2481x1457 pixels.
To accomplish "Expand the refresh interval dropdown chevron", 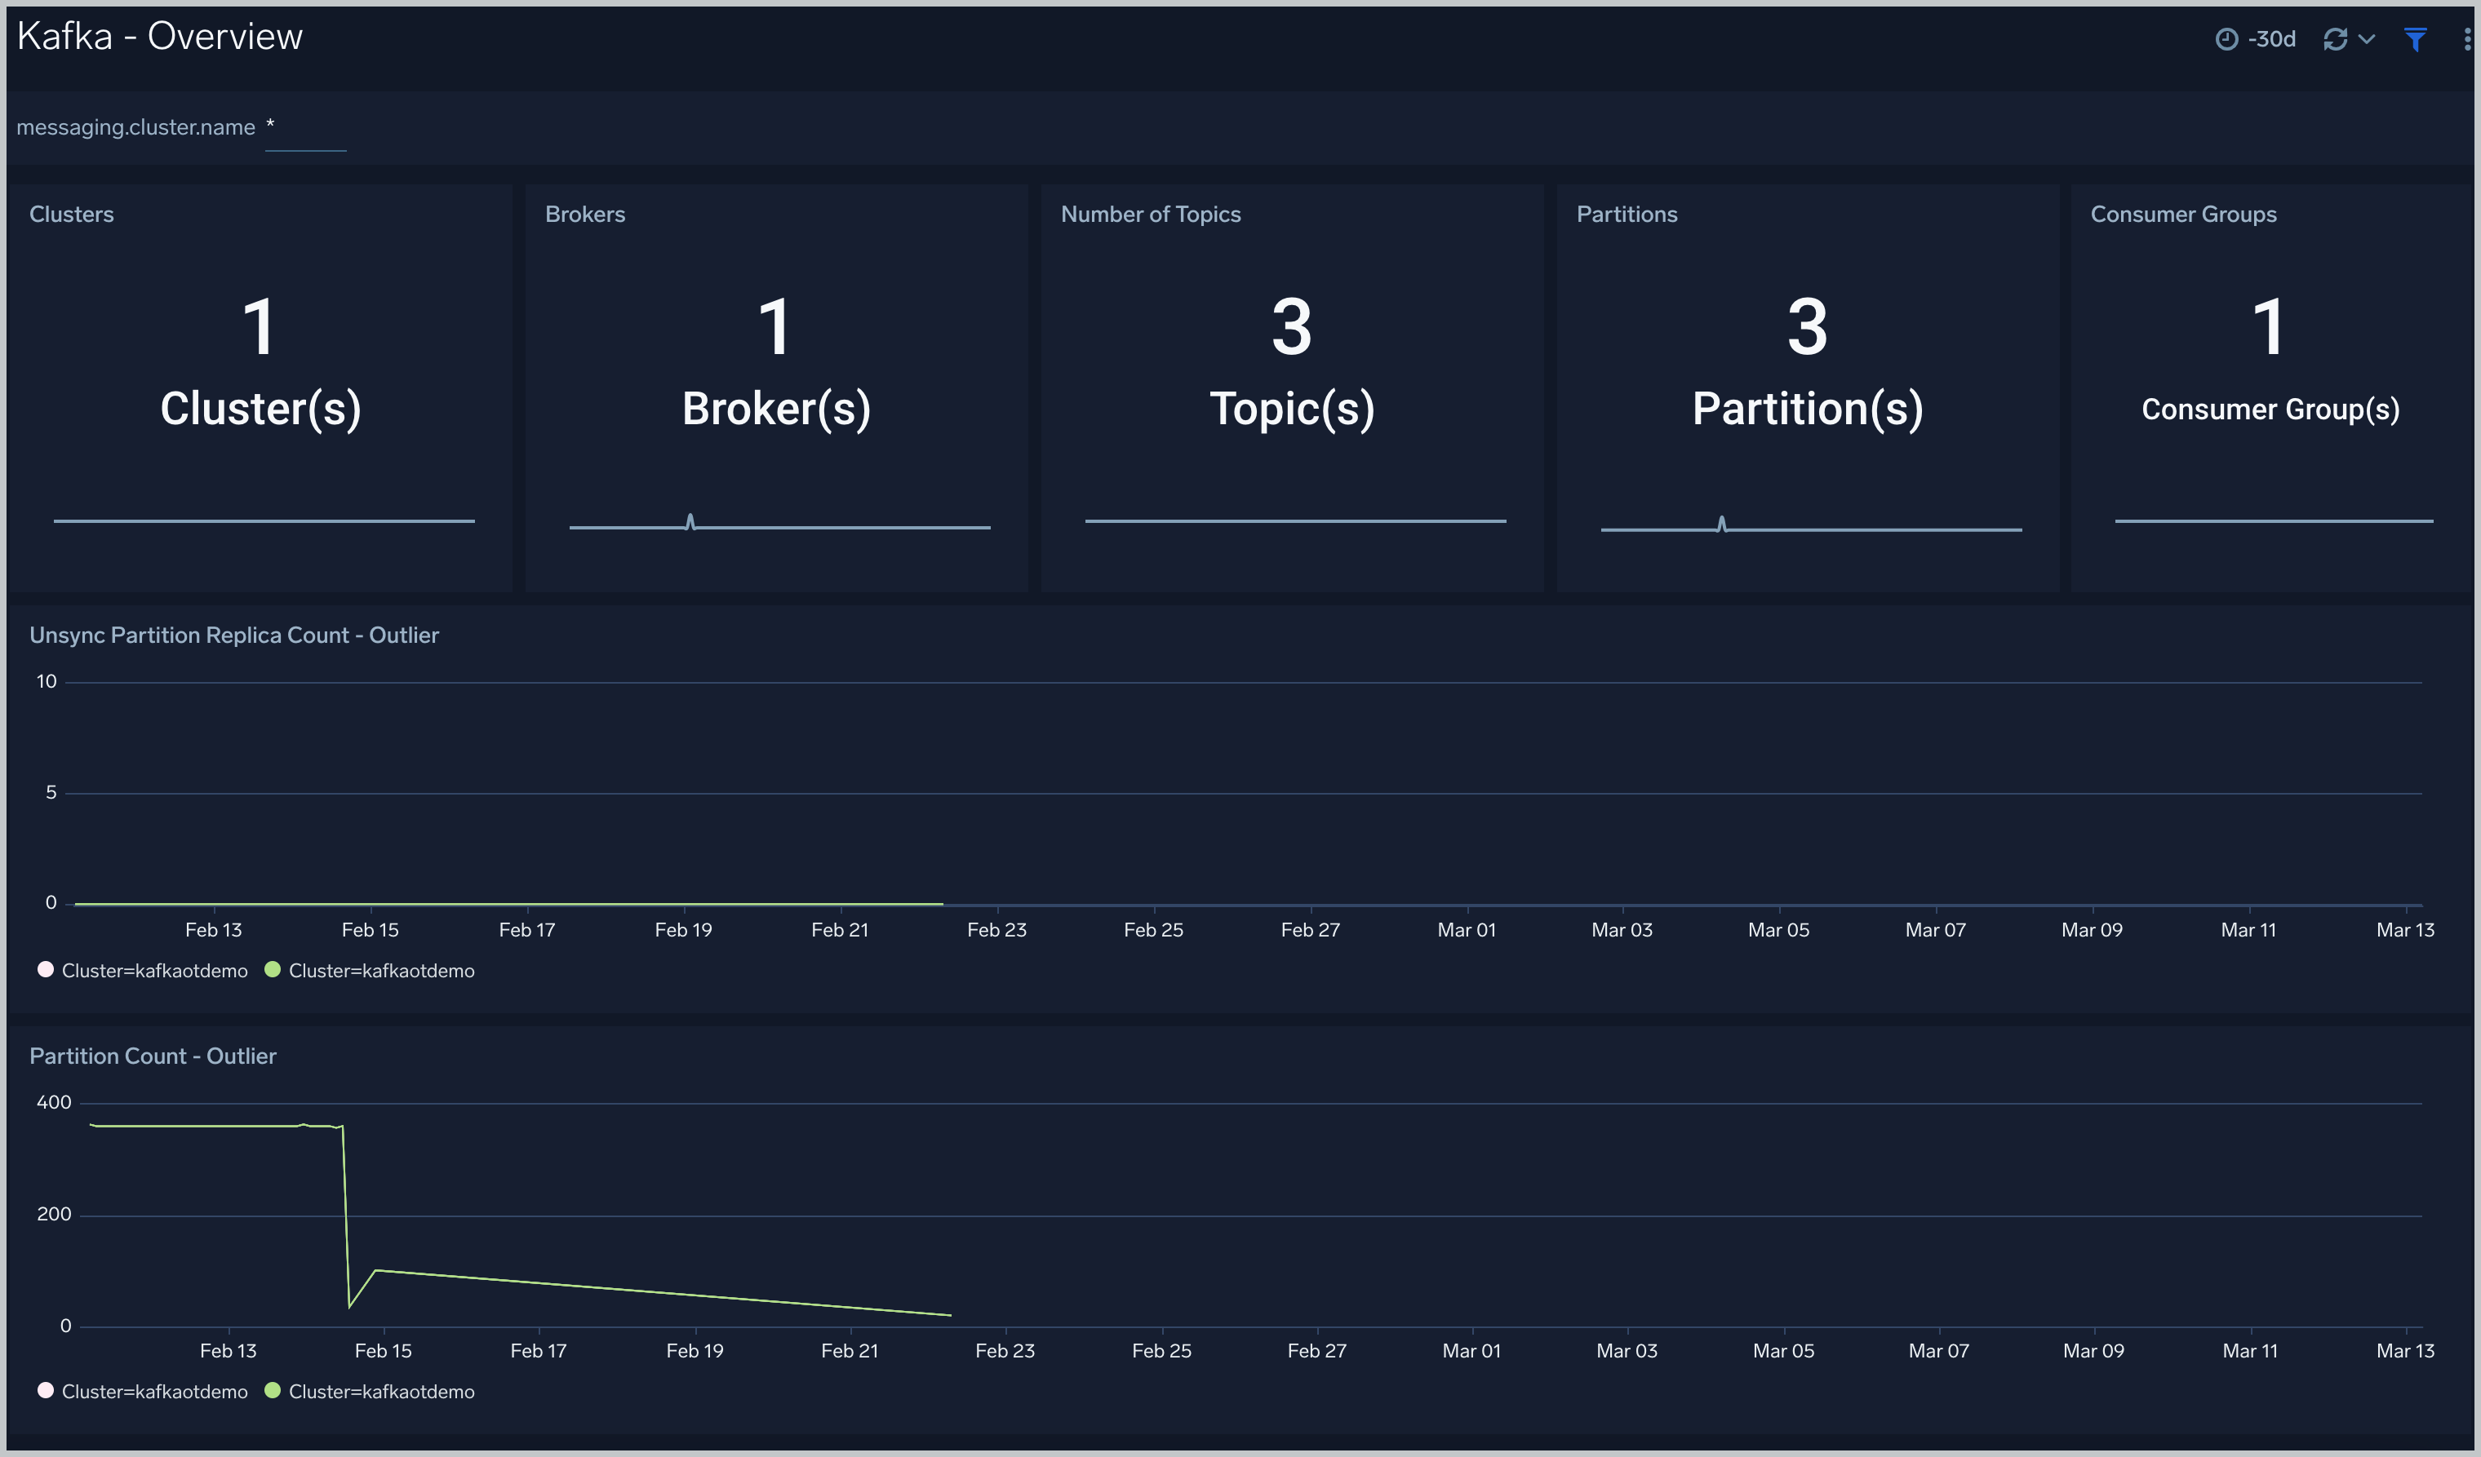I will 2367,39.
